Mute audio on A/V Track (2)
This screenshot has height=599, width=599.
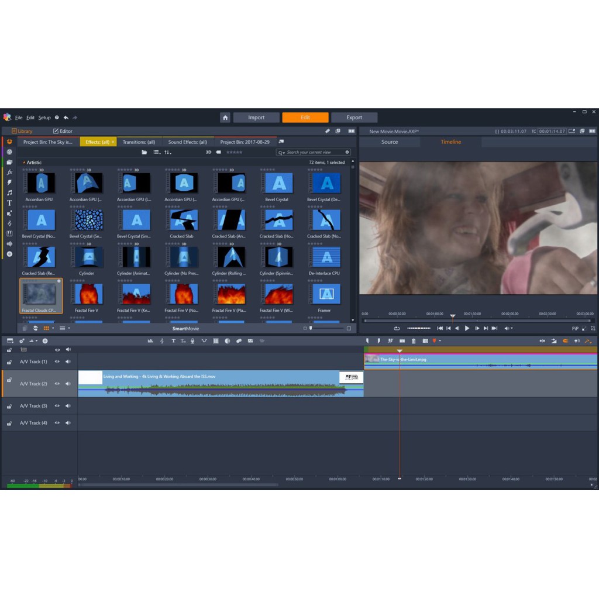click(x=68, y=384)
